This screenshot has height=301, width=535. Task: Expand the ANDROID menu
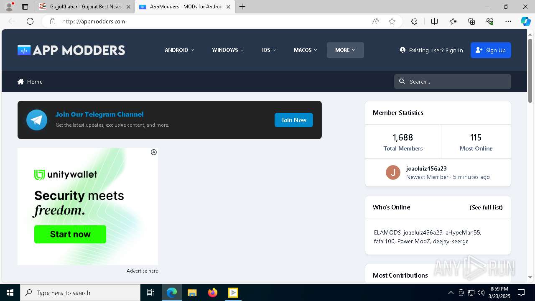tap(179, 50)
